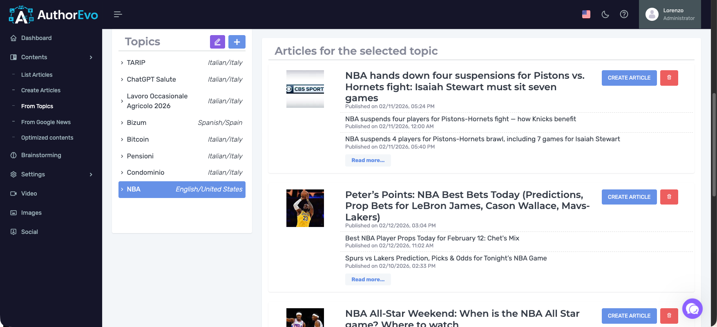Open the Video section
The image size is (717, 327).
pyautogui.click(x=29, y=194)
